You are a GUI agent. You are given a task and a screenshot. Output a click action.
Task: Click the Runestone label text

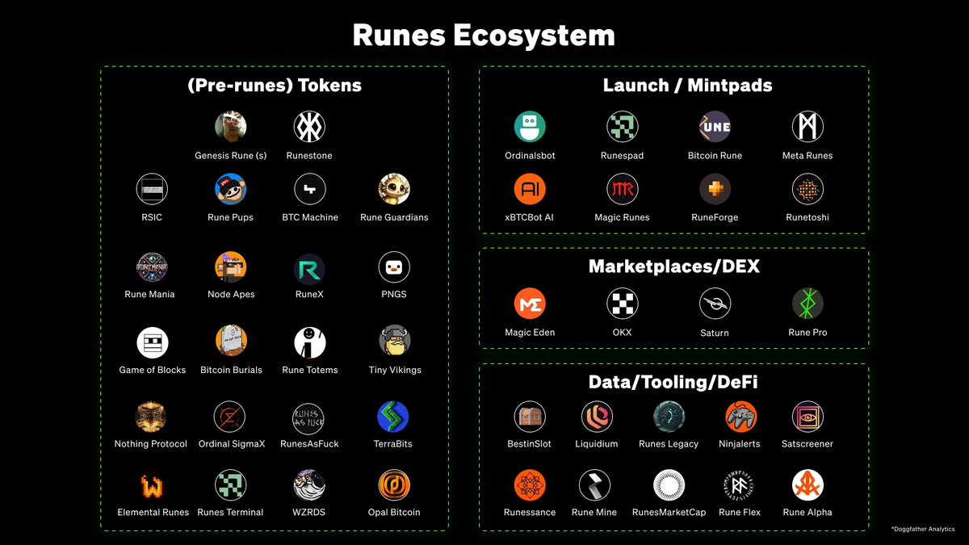click(x=309, y=156)
